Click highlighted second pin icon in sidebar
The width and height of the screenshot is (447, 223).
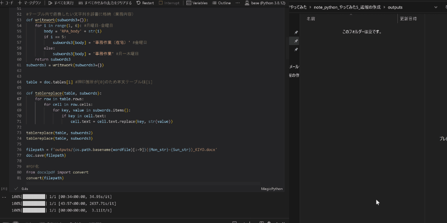click(x=296, y=41)
